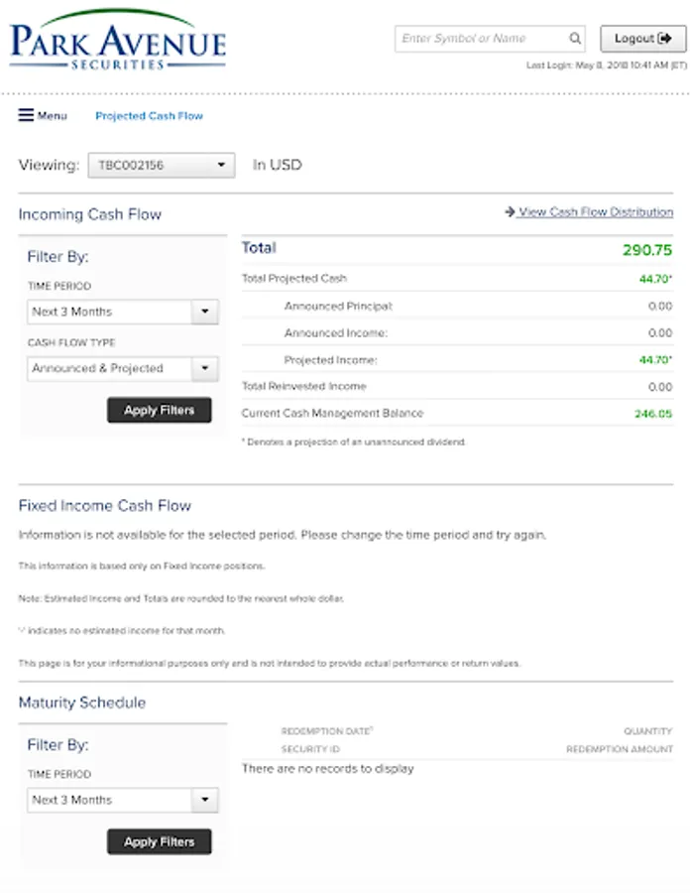Screen dimensions: 690x893
Task: Click the Security ID column header
Action: (x=310, y=749)
